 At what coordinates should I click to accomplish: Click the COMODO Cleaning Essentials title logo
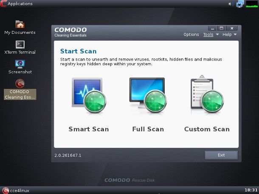70,32
